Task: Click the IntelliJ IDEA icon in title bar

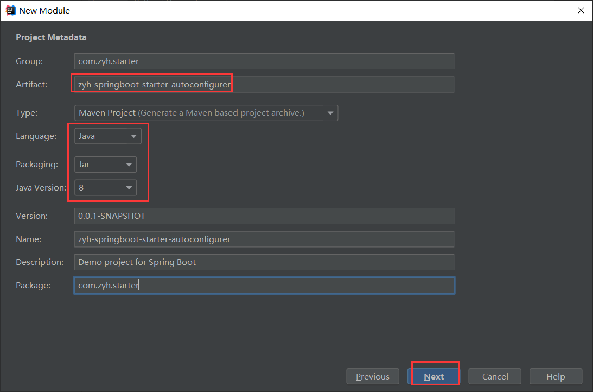Action: coord(10,10)
